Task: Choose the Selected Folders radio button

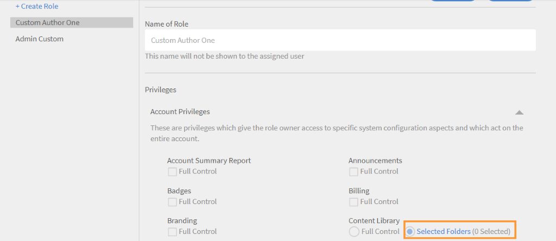Action: (x=410, y=232)
